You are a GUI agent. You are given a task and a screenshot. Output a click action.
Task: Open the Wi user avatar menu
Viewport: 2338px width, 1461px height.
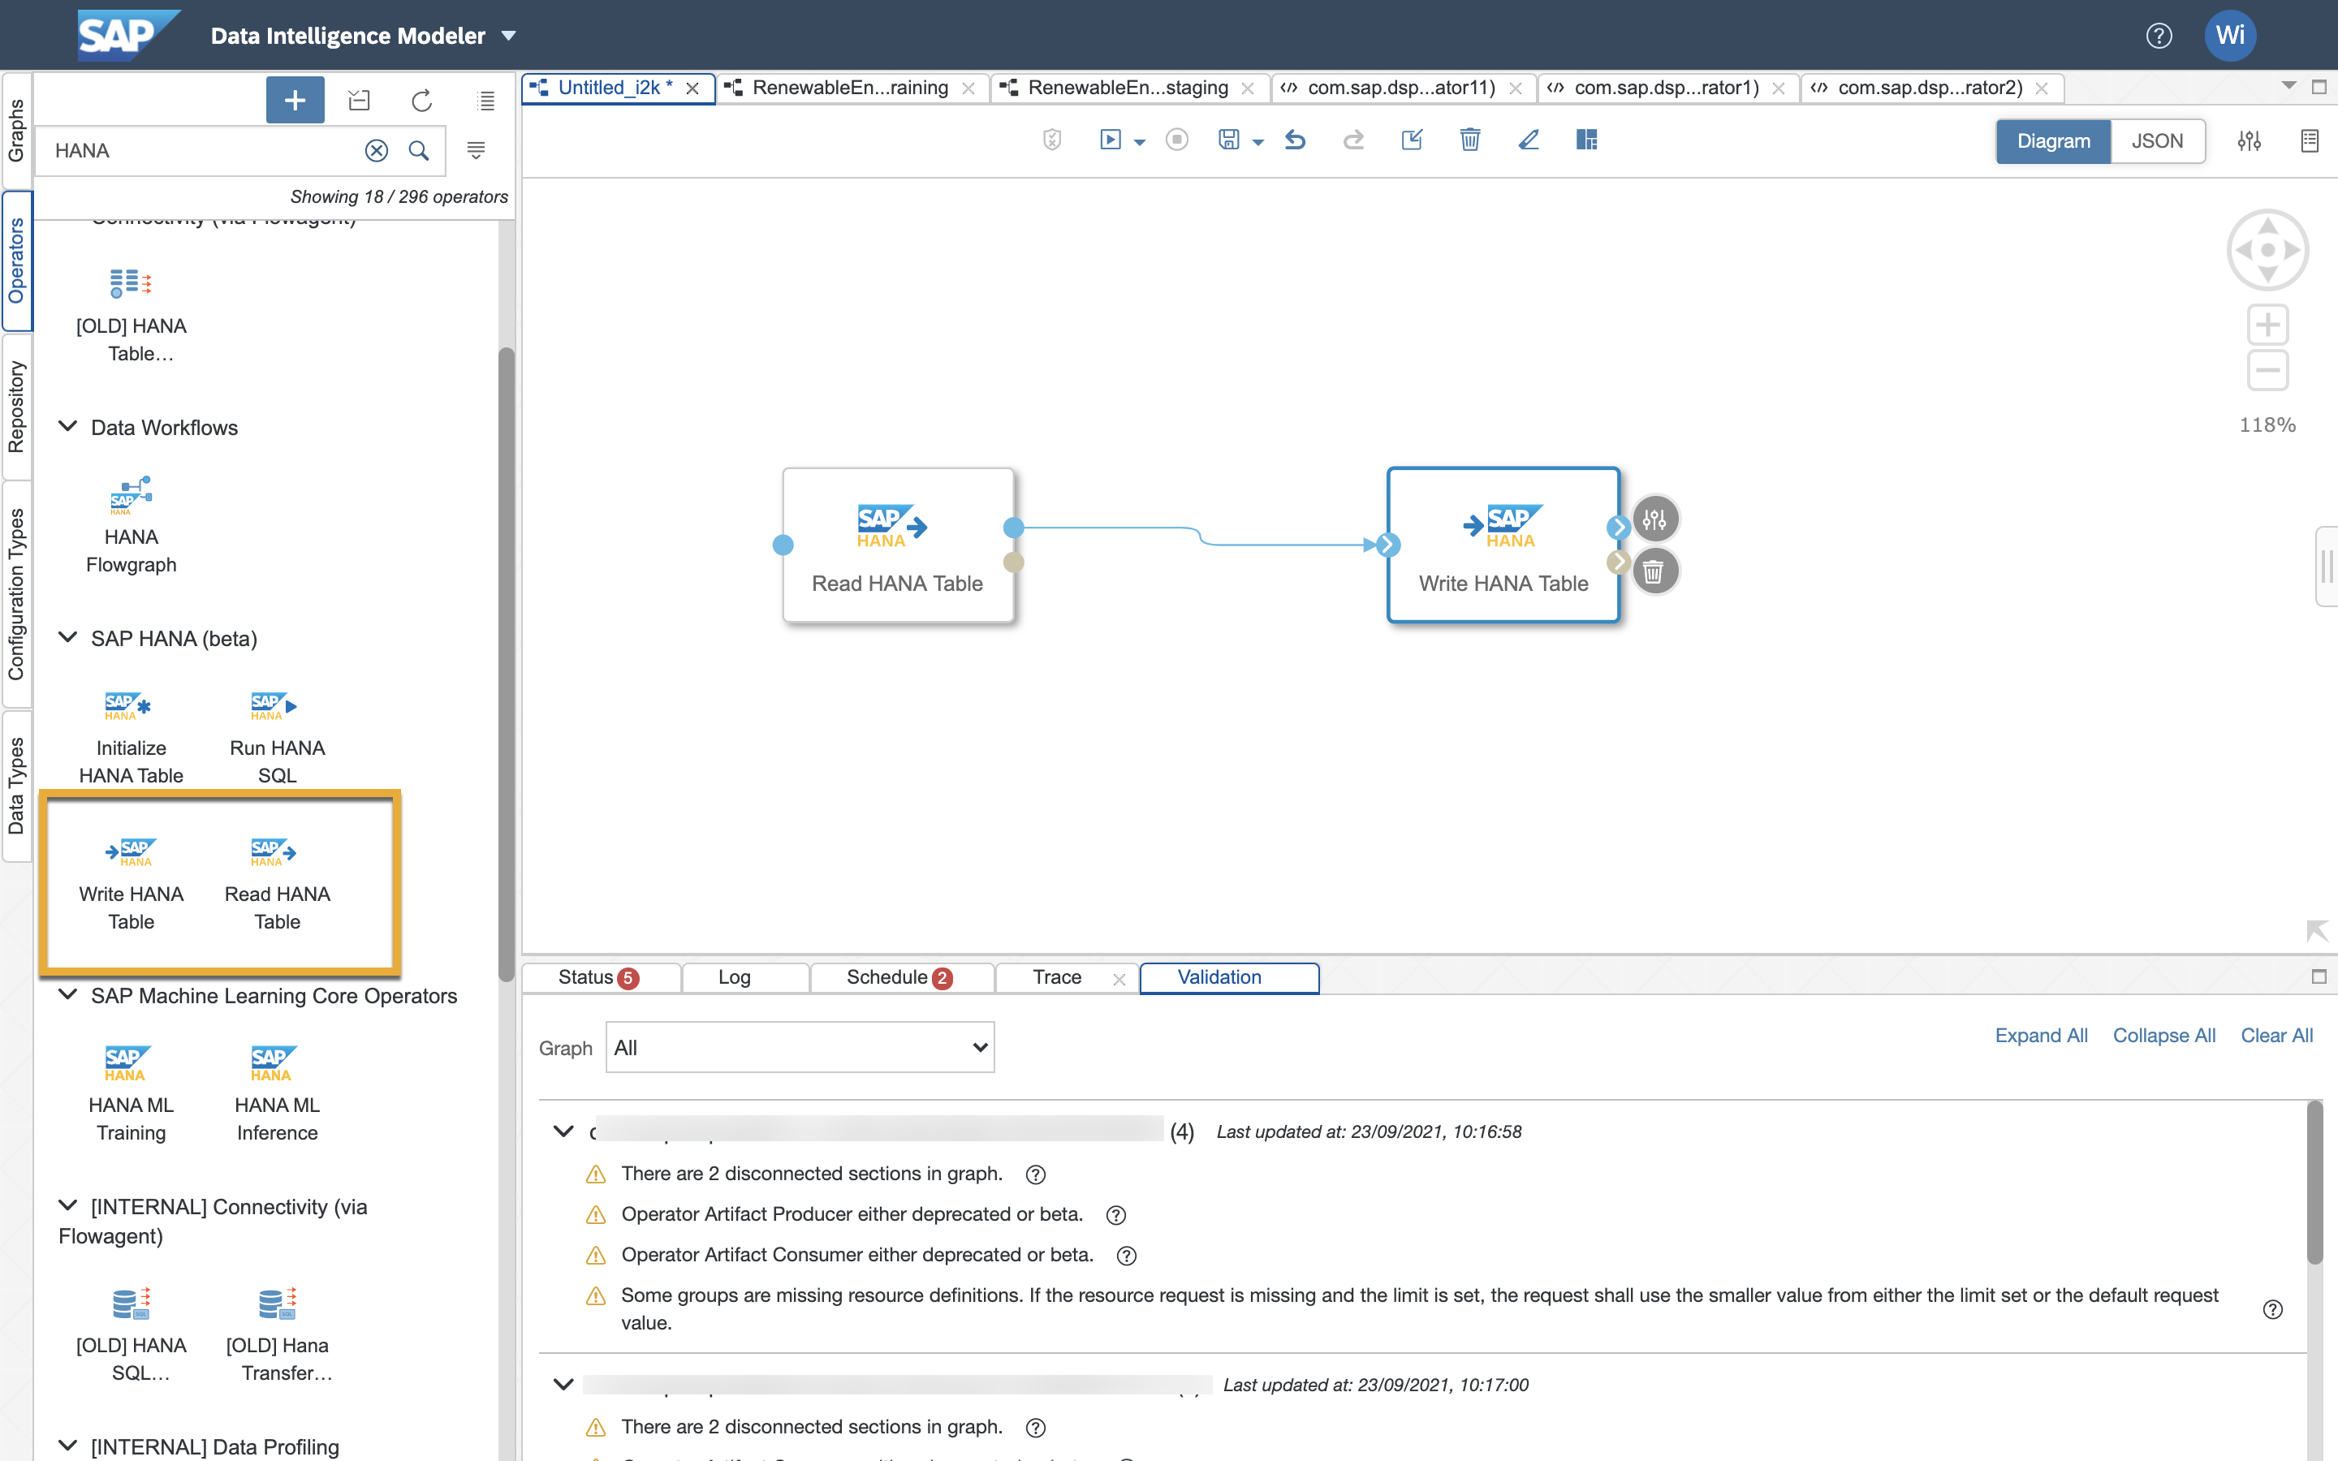[2230, 36]
